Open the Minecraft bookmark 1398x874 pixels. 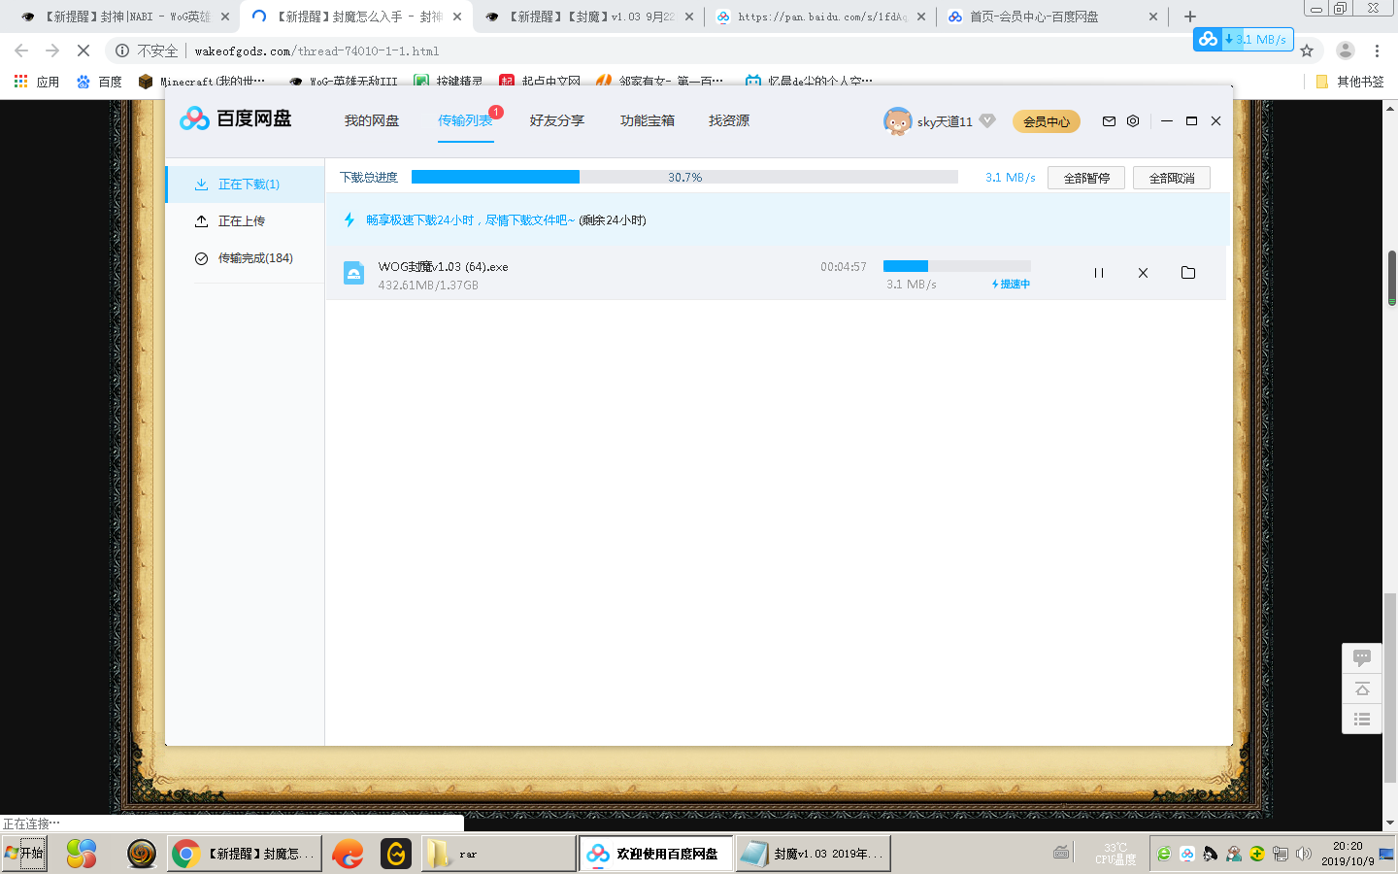tap(202, 82)
